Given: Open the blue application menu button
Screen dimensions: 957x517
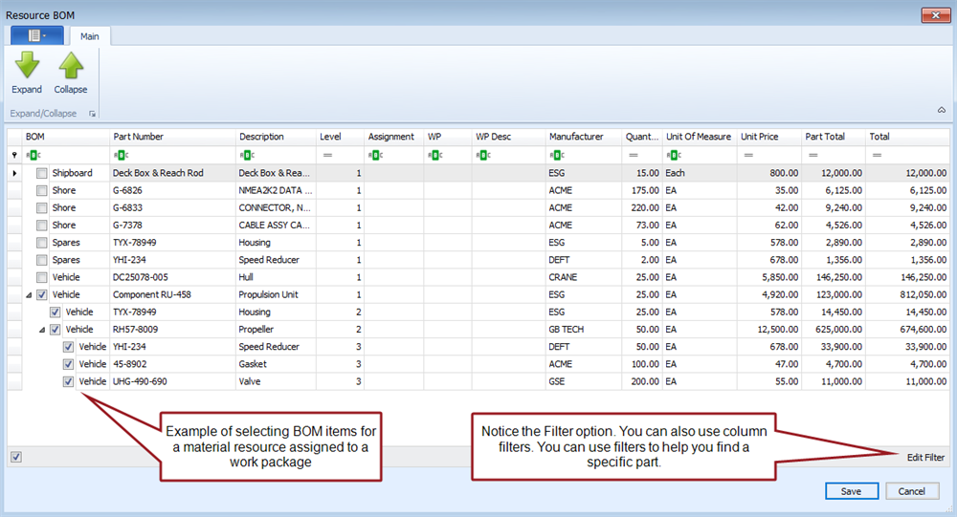Looking at the screenshot, I should pos(36,36).
